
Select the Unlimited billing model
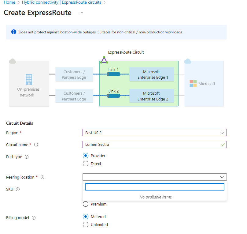86,225
